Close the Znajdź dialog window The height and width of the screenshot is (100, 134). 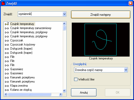[130, 3]
